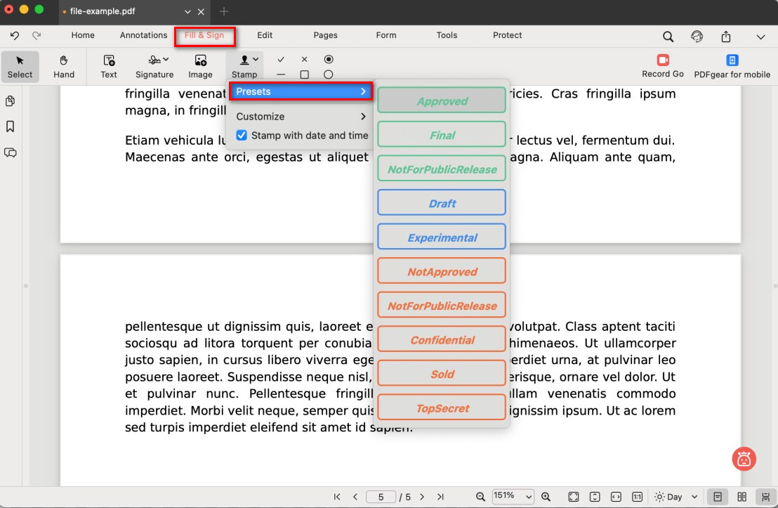Open the customer support headset icon
The width and height of the screenshot is (778, 508).
(x=697, y=37)
